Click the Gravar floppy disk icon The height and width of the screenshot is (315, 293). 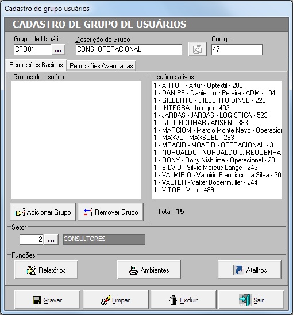click(x=37, y=300)
